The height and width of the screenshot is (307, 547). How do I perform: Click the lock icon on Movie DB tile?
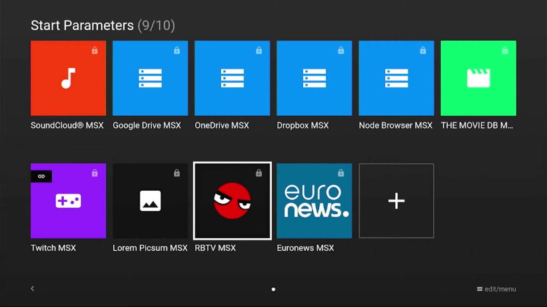(505, 50)
